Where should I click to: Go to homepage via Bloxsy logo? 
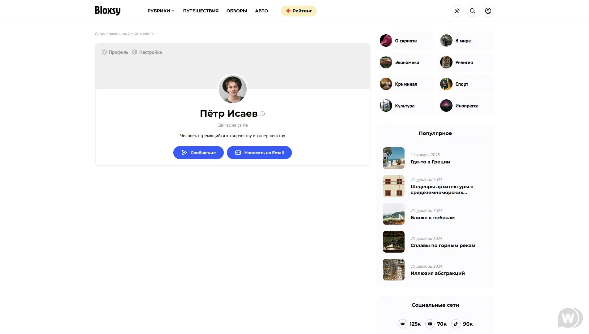[107, 11]
